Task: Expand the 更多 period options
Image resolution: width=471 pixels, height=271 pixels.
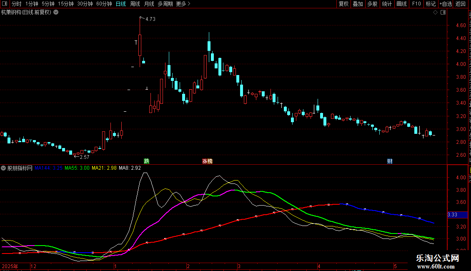Action: tap(183, 4)
